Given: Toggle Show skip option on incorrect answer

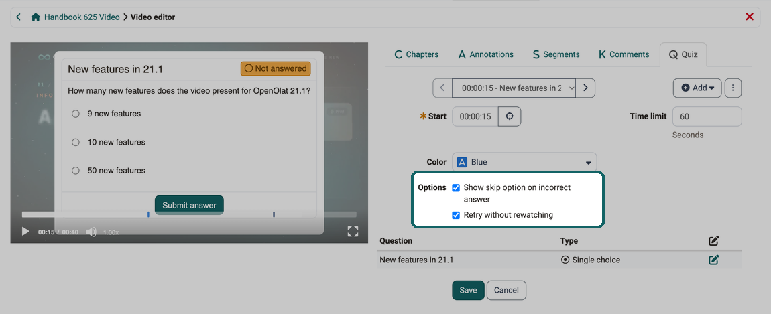Looking at the screenshot, I should (456, 187).
